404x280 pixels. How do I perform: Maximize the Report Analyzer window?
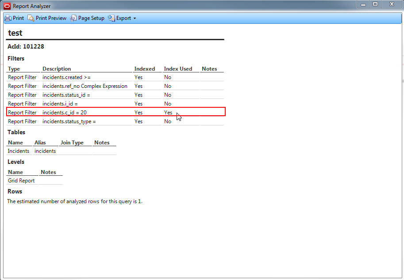point(375,4)
